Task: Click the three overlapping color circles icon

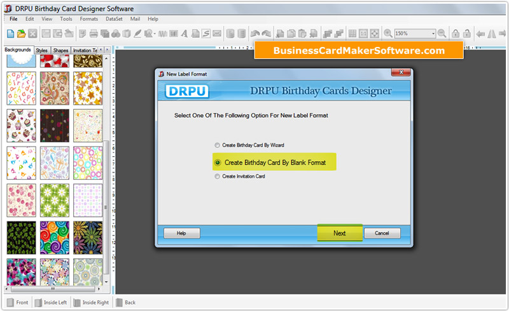Action: tap(116, 34)
